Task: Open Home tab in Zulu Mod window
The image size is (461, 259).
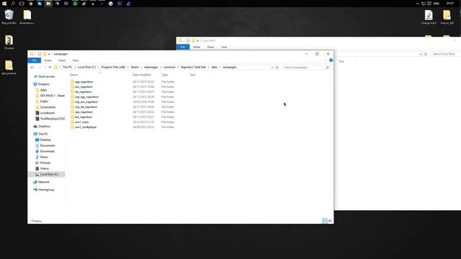Action: click(197, 47)
